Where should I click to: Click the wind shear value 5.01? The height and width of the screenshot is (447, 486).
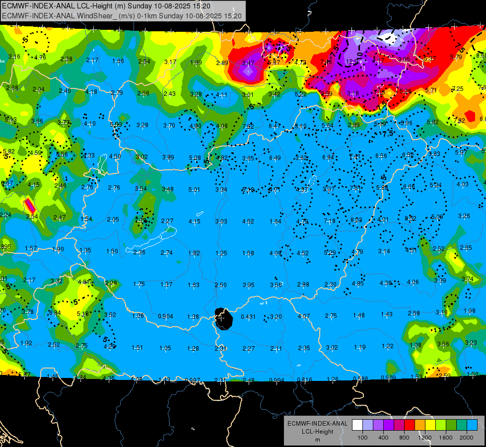[194, 190]
